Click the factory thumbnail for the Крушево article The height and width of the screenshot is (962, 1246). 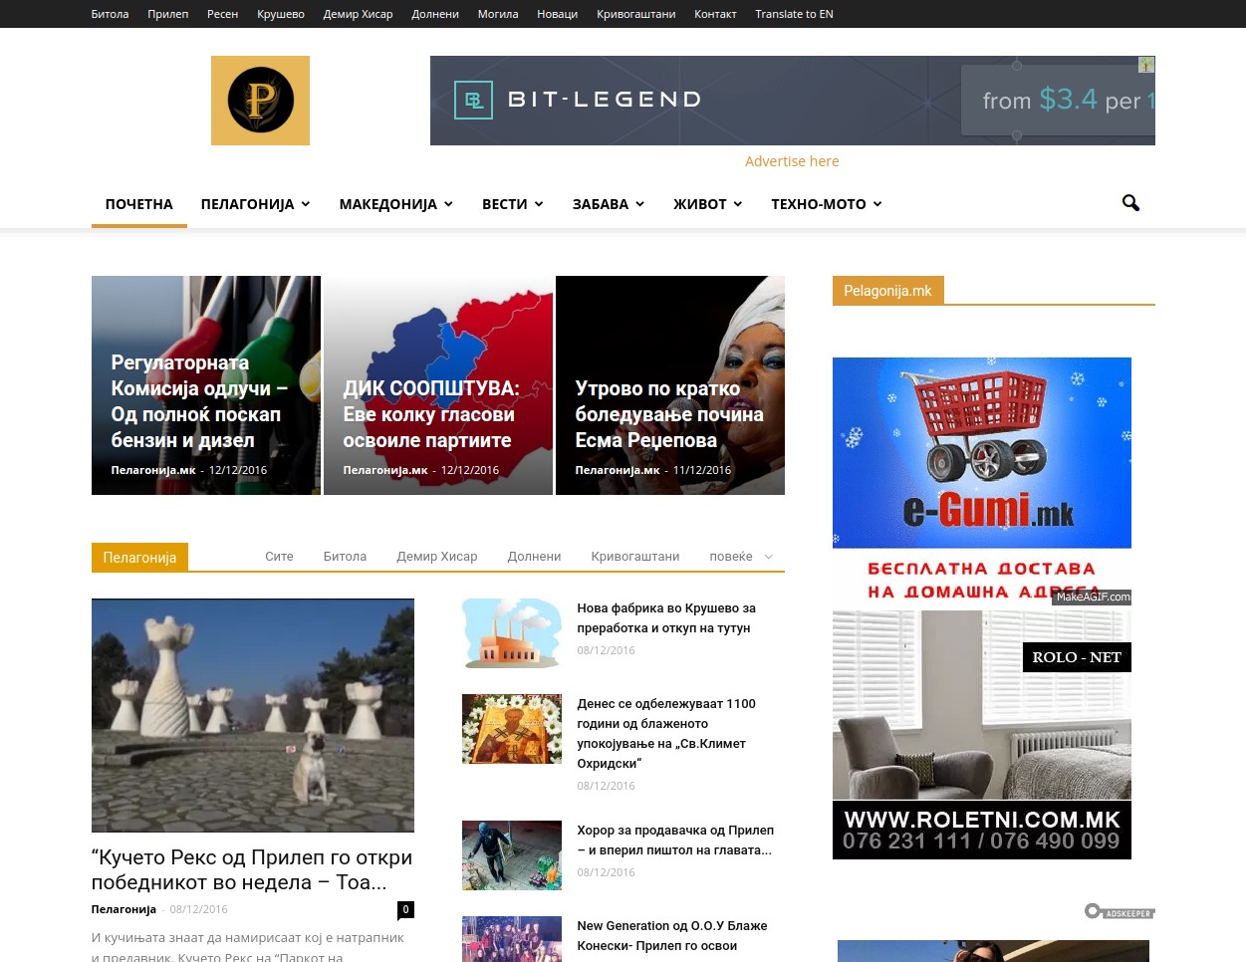tap(511, 633)
